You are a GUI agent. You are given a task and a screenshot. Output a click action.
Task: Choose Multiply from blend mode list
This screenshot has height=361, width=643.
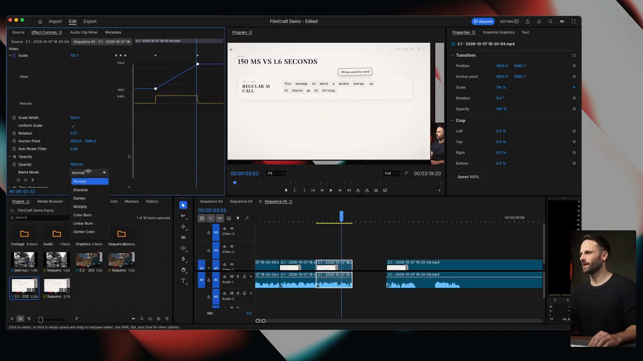point(80,207)
